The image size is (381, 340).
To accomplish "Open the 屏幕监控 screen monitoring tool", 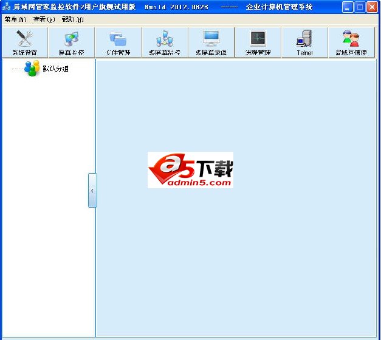I will [x=72, y=42].
